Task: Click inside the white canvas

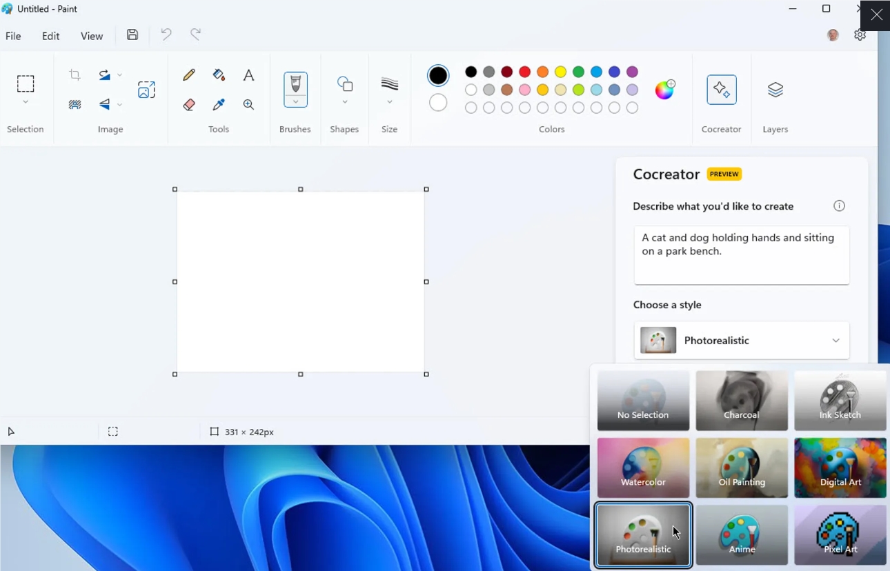Action: point(301,282)
